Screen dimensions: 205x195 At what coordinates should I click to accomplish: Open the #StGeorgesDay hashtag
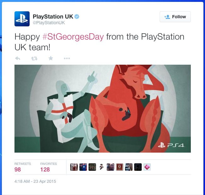(x=73, y=37)
